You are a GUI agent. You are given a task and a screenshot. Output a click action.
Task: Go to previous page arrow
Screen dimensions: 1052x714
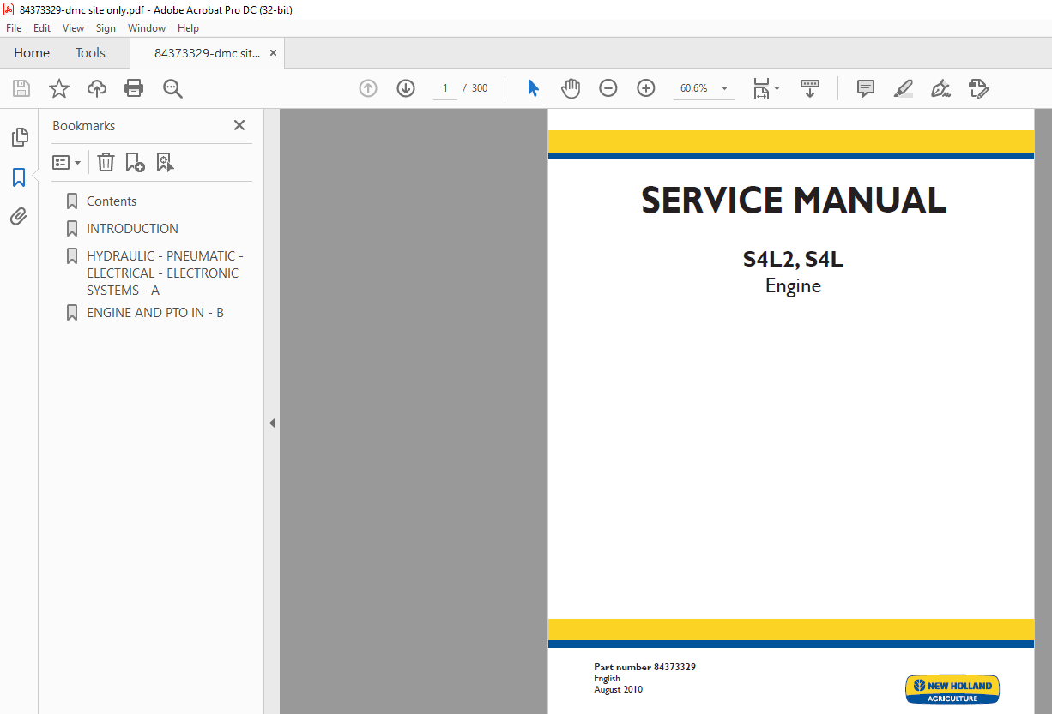pos(368,88)
